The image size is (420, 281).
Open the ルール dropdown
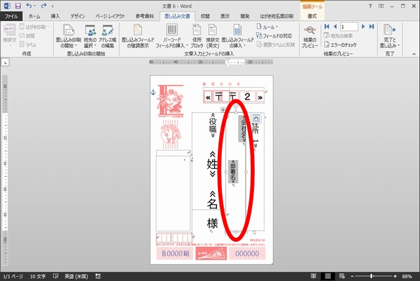[267, 27]
